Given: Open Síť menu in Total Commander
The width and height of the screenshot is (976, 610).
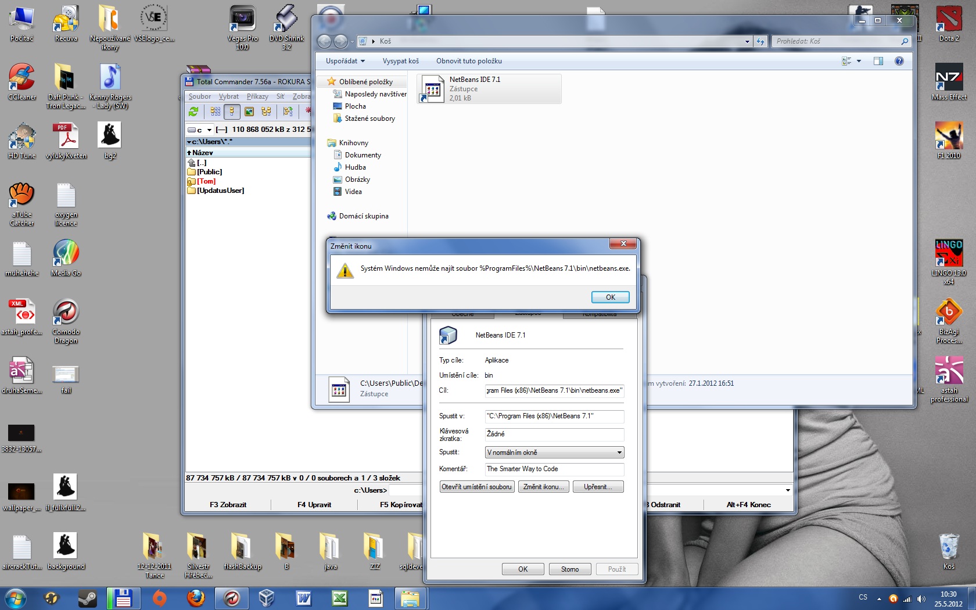Looking at the screenshot, I should point(281,96).
